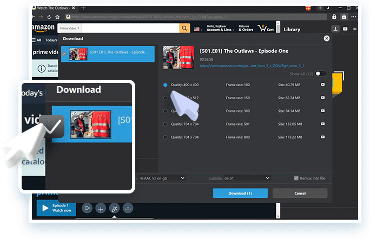This screenshot has height=242, width=370.
Task: Click the page scrollbar down arrow
Action: pos(278,216)
